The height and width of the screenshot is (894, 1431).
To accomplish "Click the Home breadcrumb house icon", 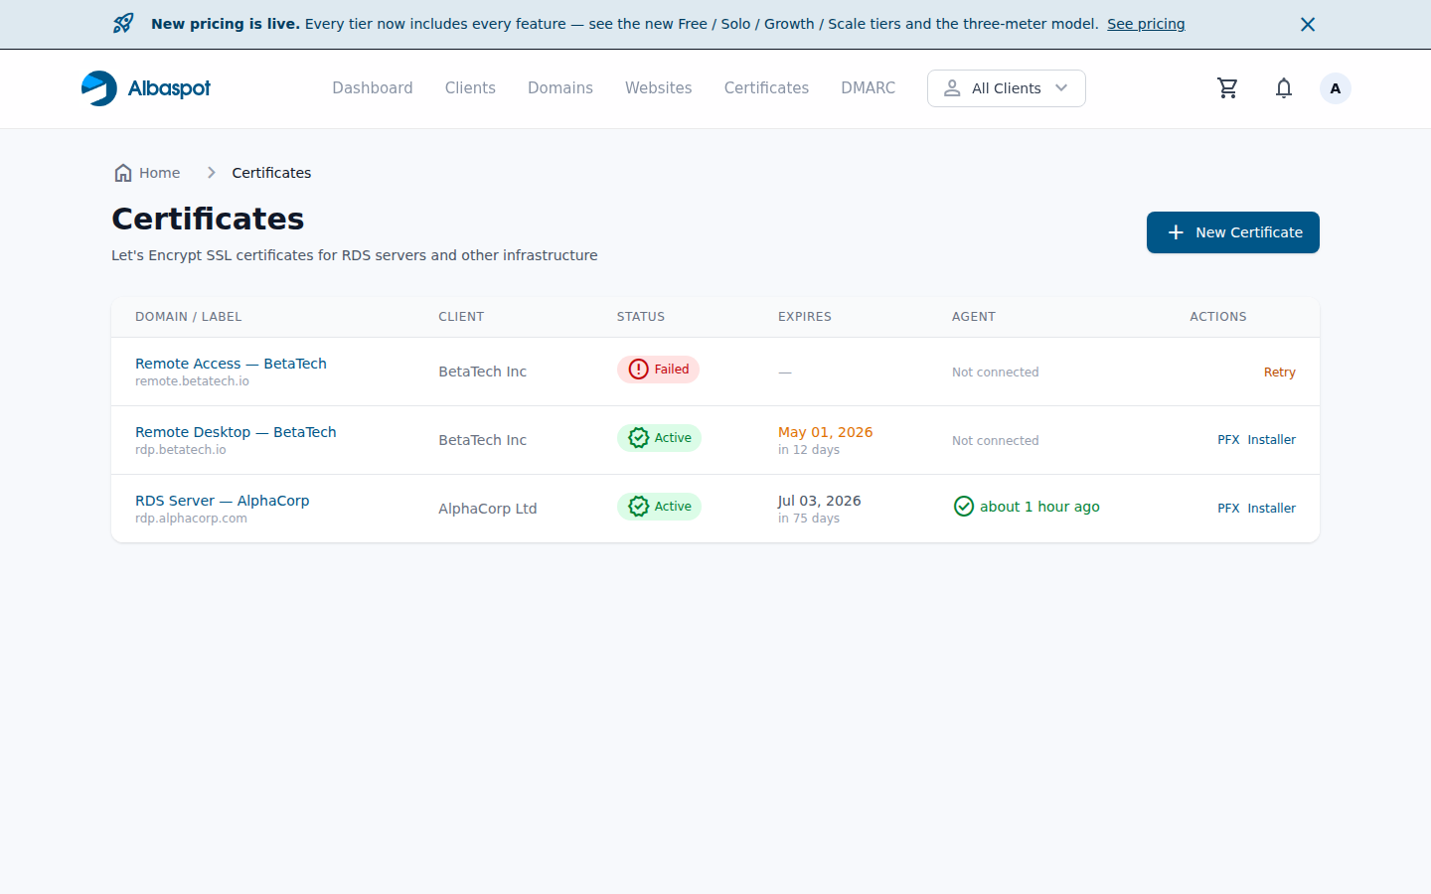I will 123,173.
